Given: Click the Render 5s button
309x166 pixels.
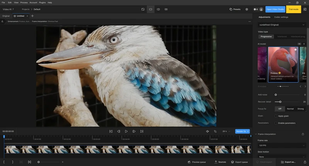Looking at the screenshot, I should pyautogui.click(x=243, y=131).
